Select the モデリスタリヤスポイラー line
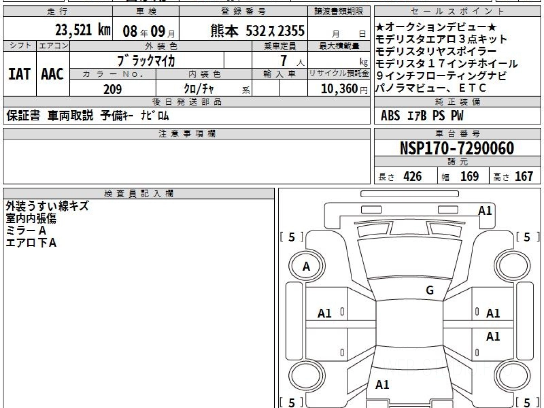This screenshot has height=408, width=544. [436, 52]
